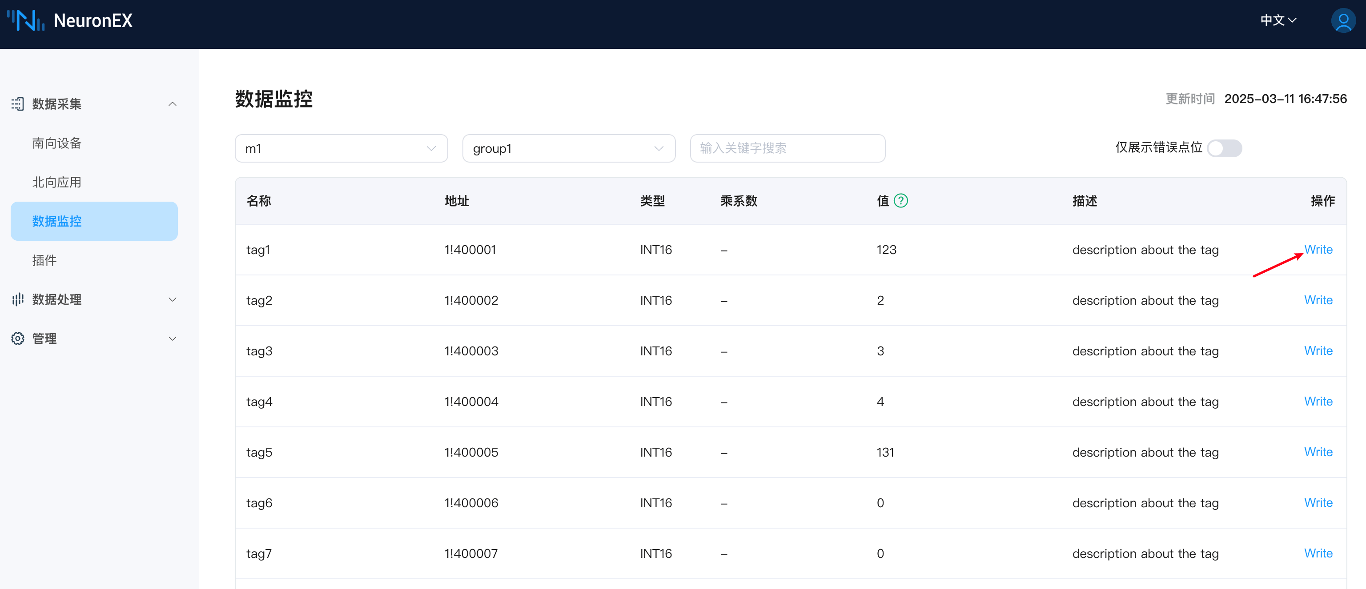The width and height of the screenshot is (1366, 589).
Task: Click Write link for tag1
Action: coord(1318,250)
